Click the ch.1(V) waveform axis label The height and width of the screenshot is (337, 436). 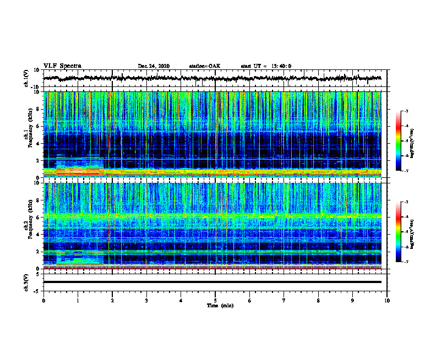pos(26,78)
